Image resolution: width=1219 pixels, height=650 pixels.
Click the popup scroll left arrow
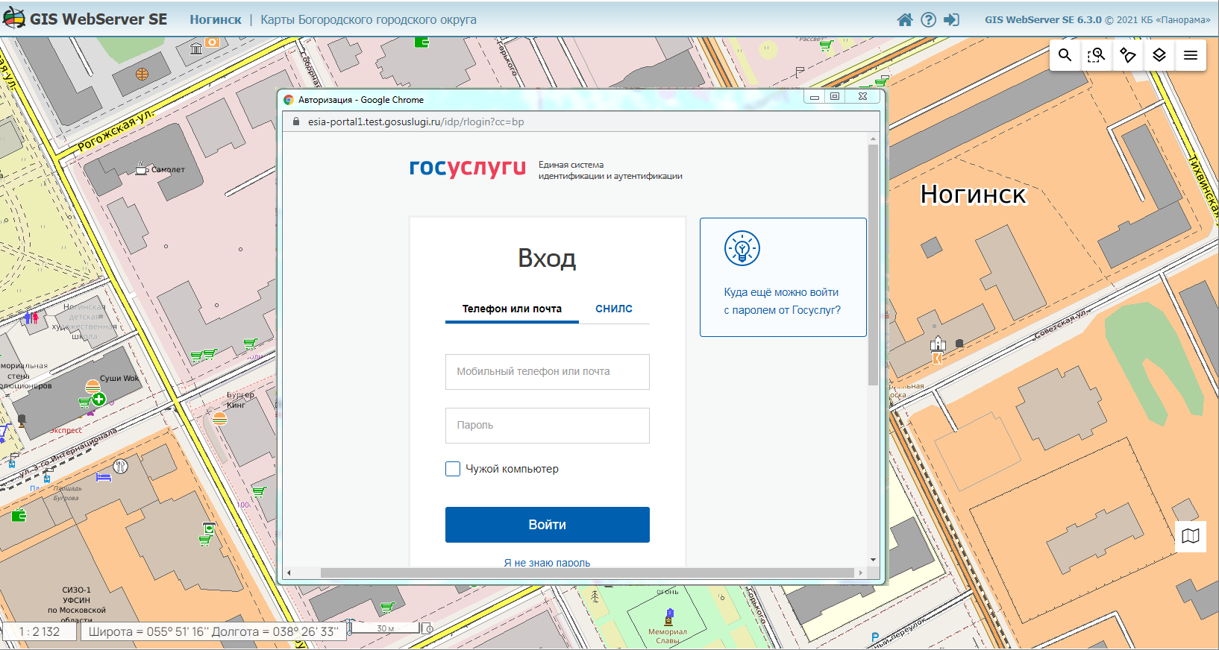(x=289, y=572)
